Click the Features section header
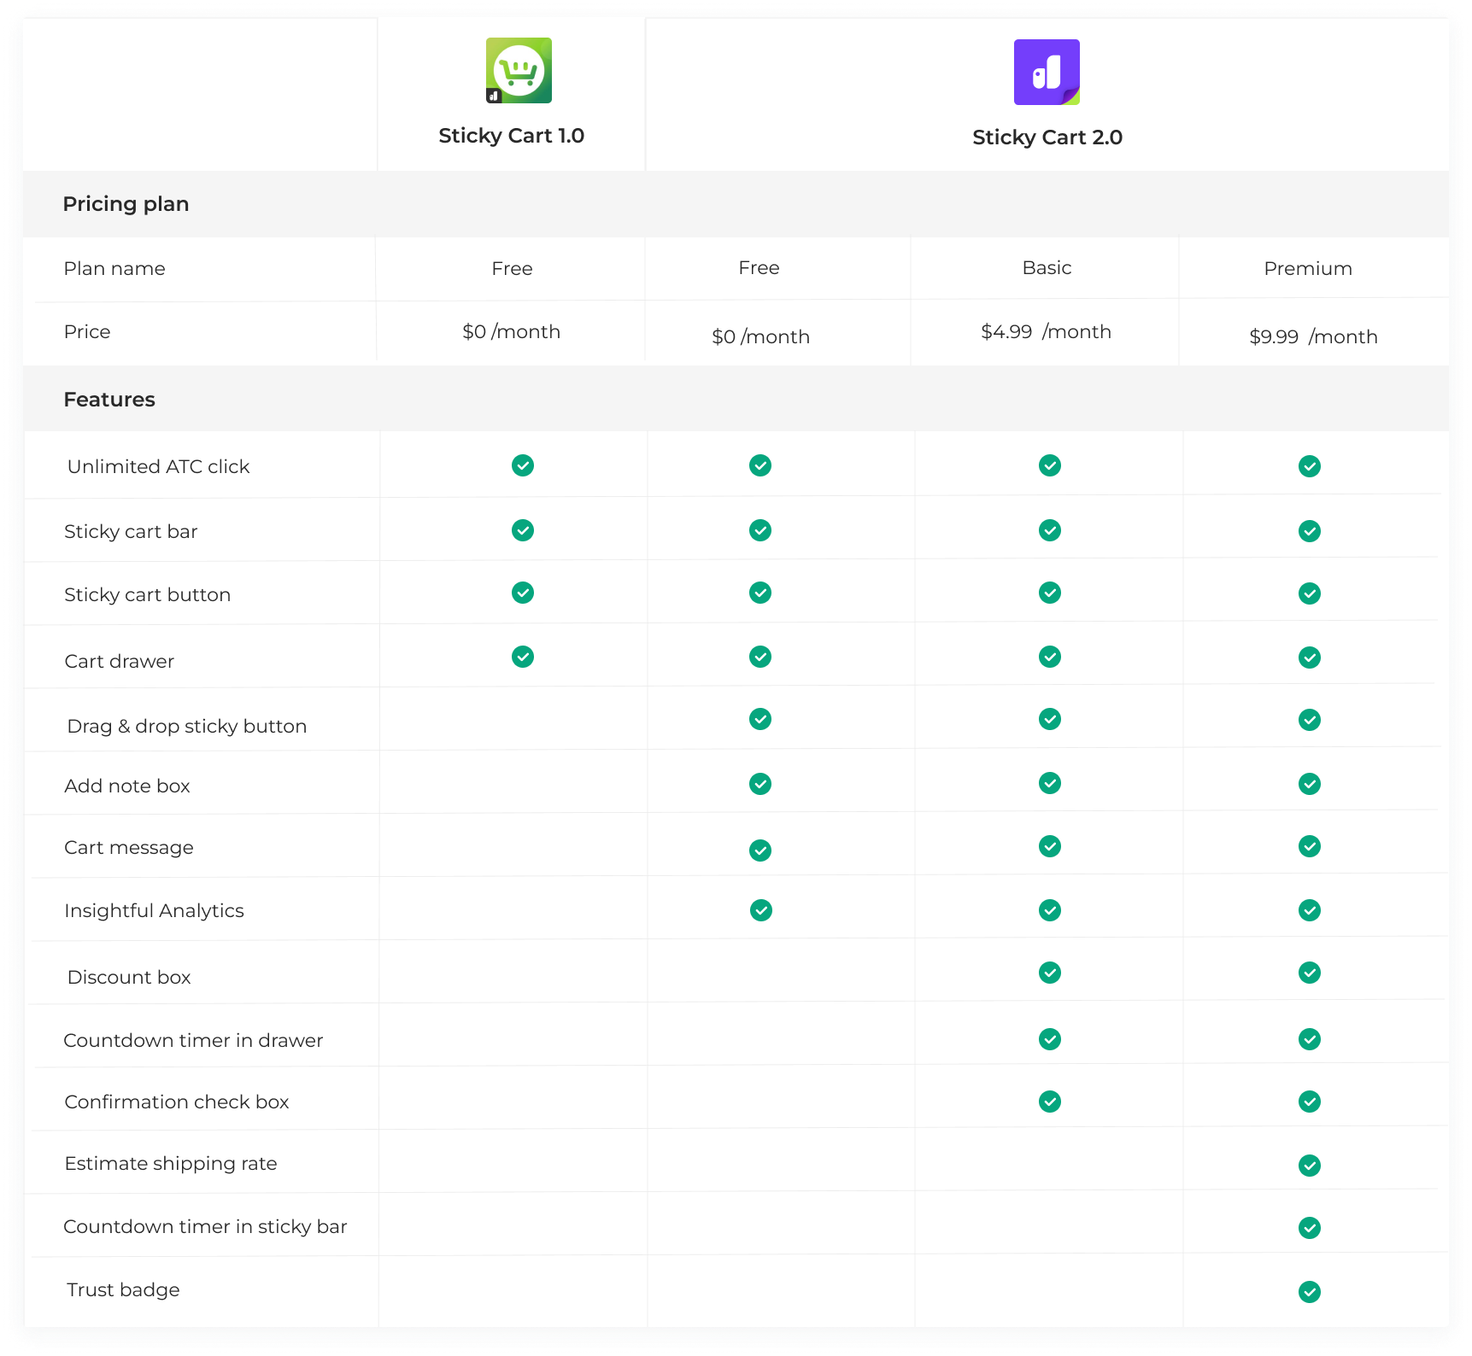1472x1356 pixels. click(109, 400)
